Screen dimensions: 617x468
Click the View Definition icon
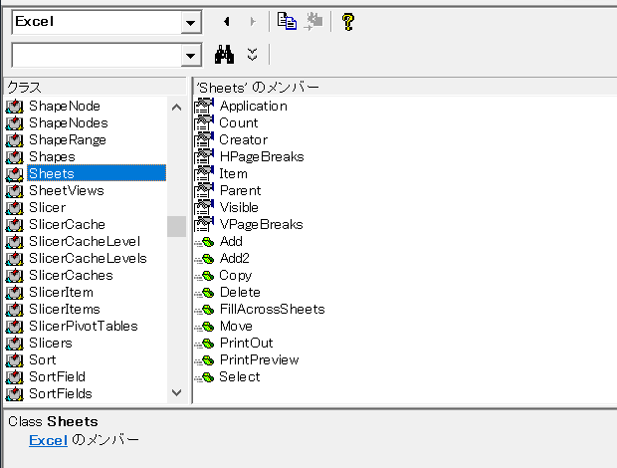[x=313, y=21]
